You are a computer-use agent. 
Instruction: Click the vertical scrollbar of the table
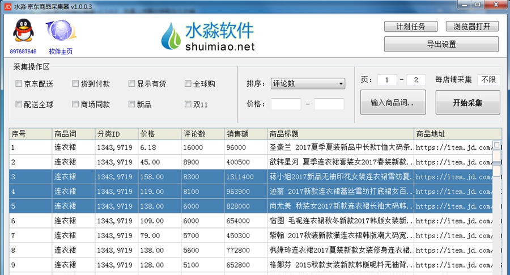(x=496, y=208)
